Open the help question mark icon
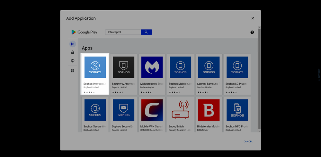The image size is (321, 157). pyautogui.click(x=252, y=32)
